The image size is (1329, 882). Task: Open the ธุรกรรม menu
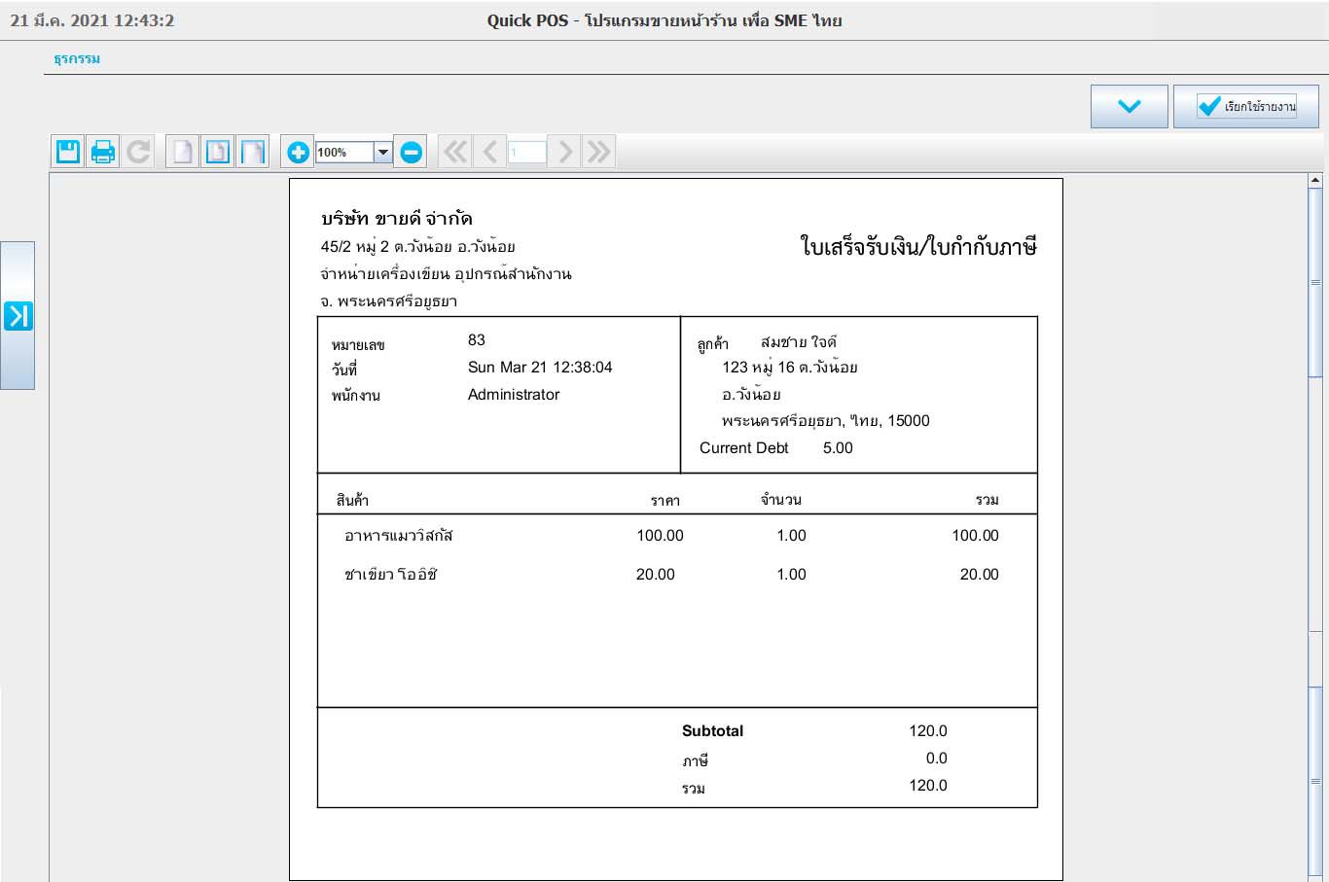pos(77,58)
